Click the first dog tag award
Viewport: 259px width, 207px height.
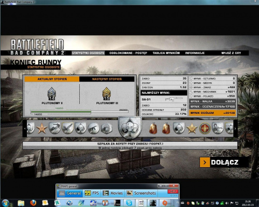tap(153, 128)
